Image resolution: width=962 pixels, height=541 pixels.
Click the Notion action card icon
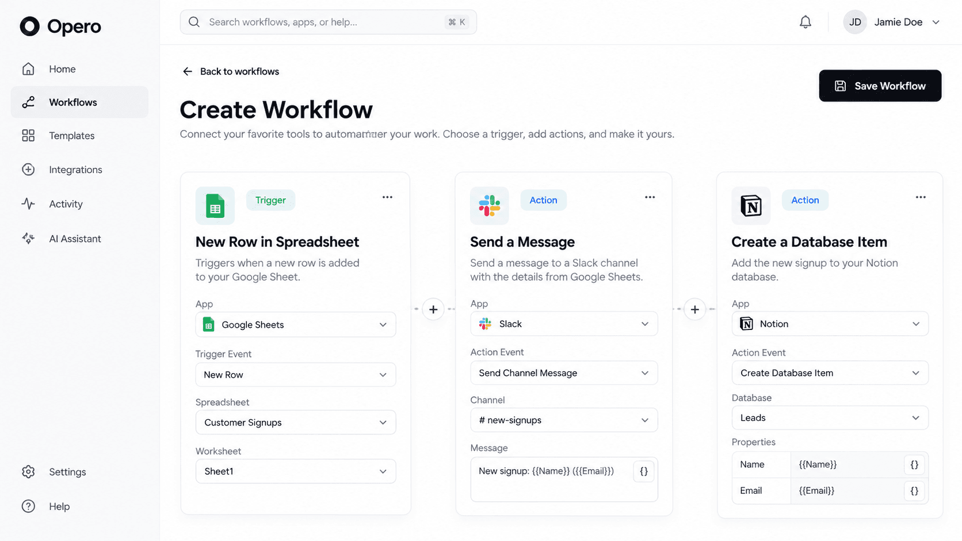pyautogui.click(x=751, y=206)
